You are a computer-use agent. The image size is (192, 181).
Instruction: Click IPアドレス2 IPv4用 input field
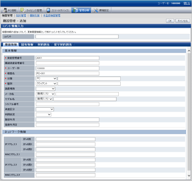coord(65,160)
